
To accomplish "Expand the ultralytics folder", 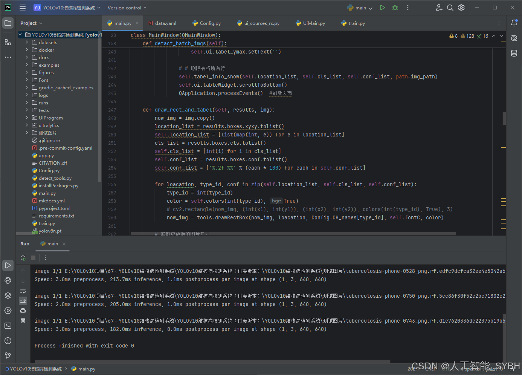I will (x=27, y=125).
